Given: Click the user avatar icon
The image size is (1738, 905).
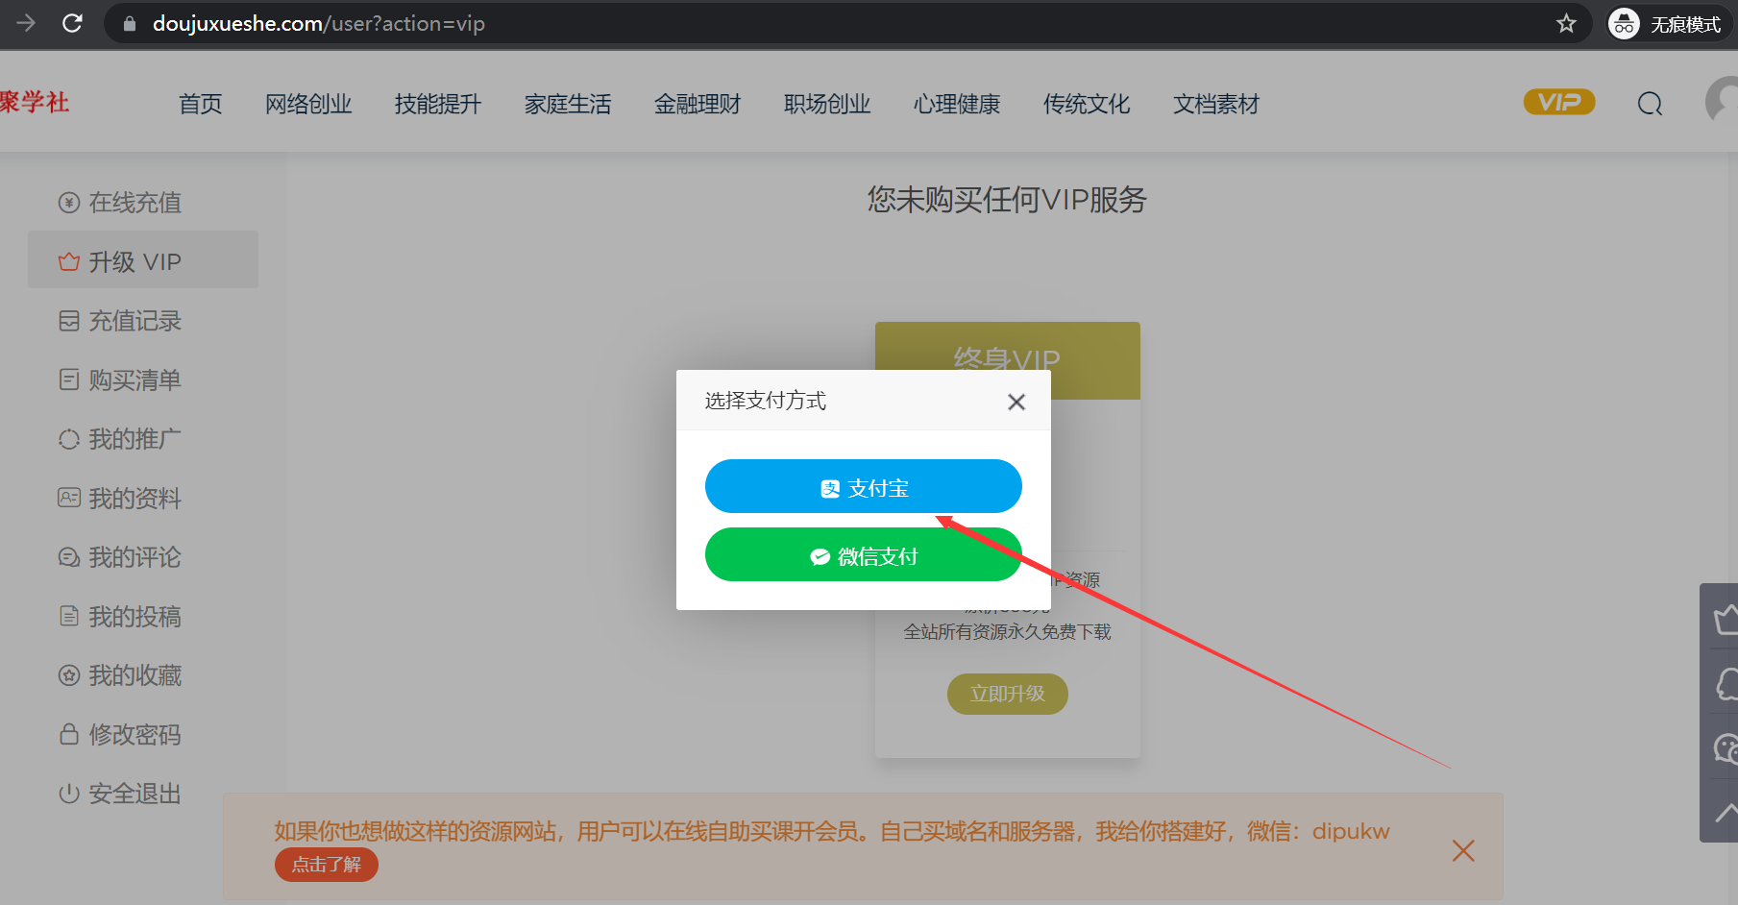Looking at the screenshot, I should (x=1723, y=102).
